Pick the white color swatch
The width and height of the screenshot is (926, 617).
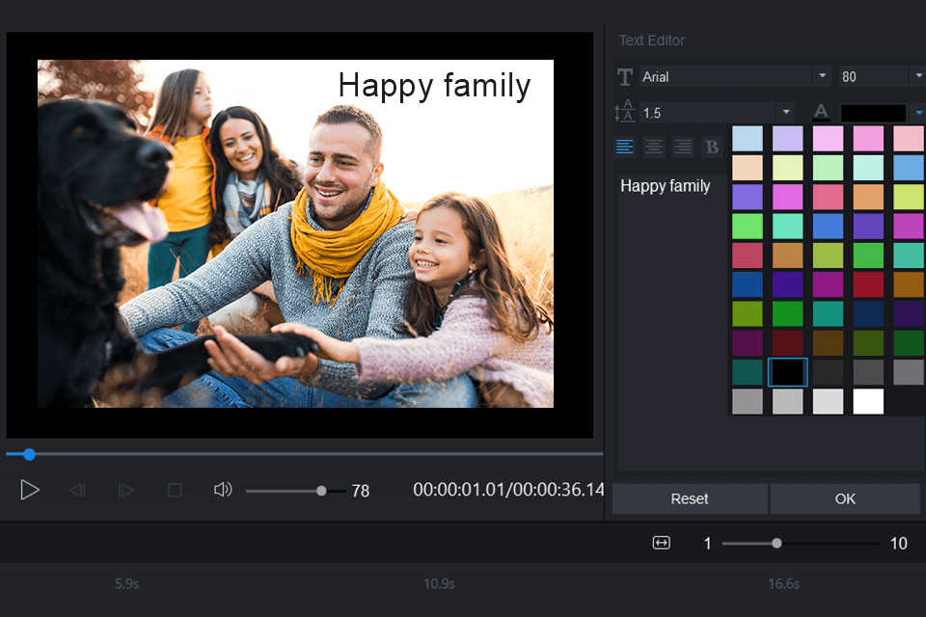[x=868, y=401]
